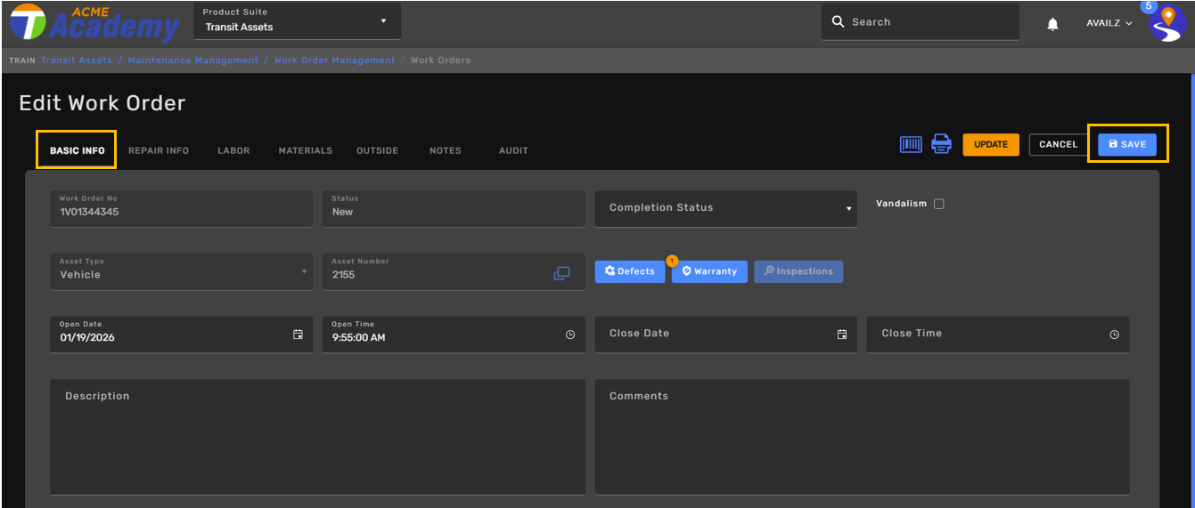Open the Open Time clock picker
This screenshot has height=508, width=1195.
570,335
